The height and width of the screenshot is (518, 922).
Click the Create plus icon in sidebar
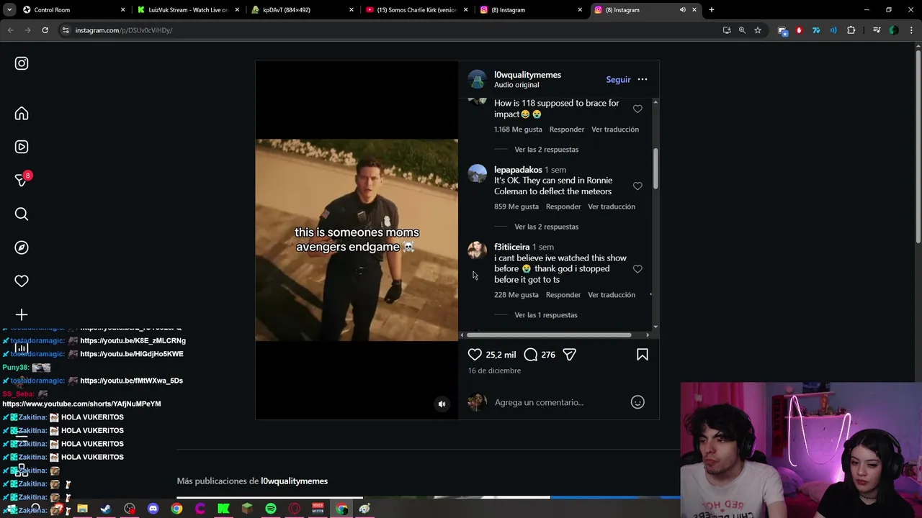tap(22, 314)
